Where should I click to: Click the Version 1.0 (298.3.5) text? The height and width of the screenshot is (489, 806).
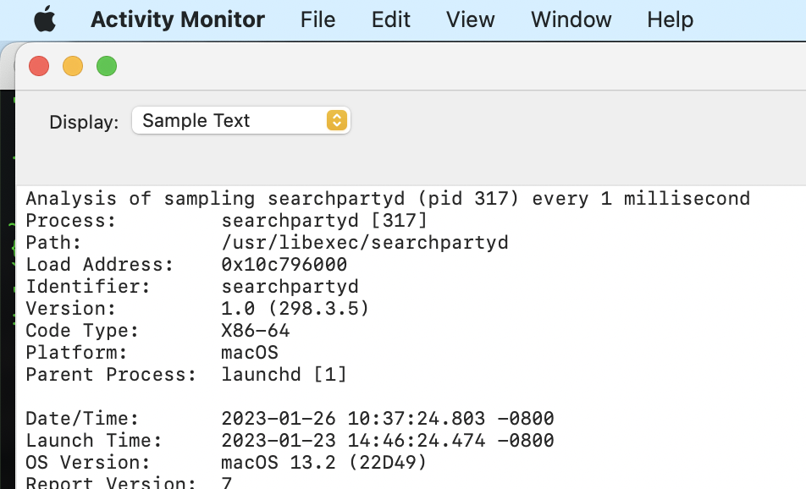[x=295, y=309]
